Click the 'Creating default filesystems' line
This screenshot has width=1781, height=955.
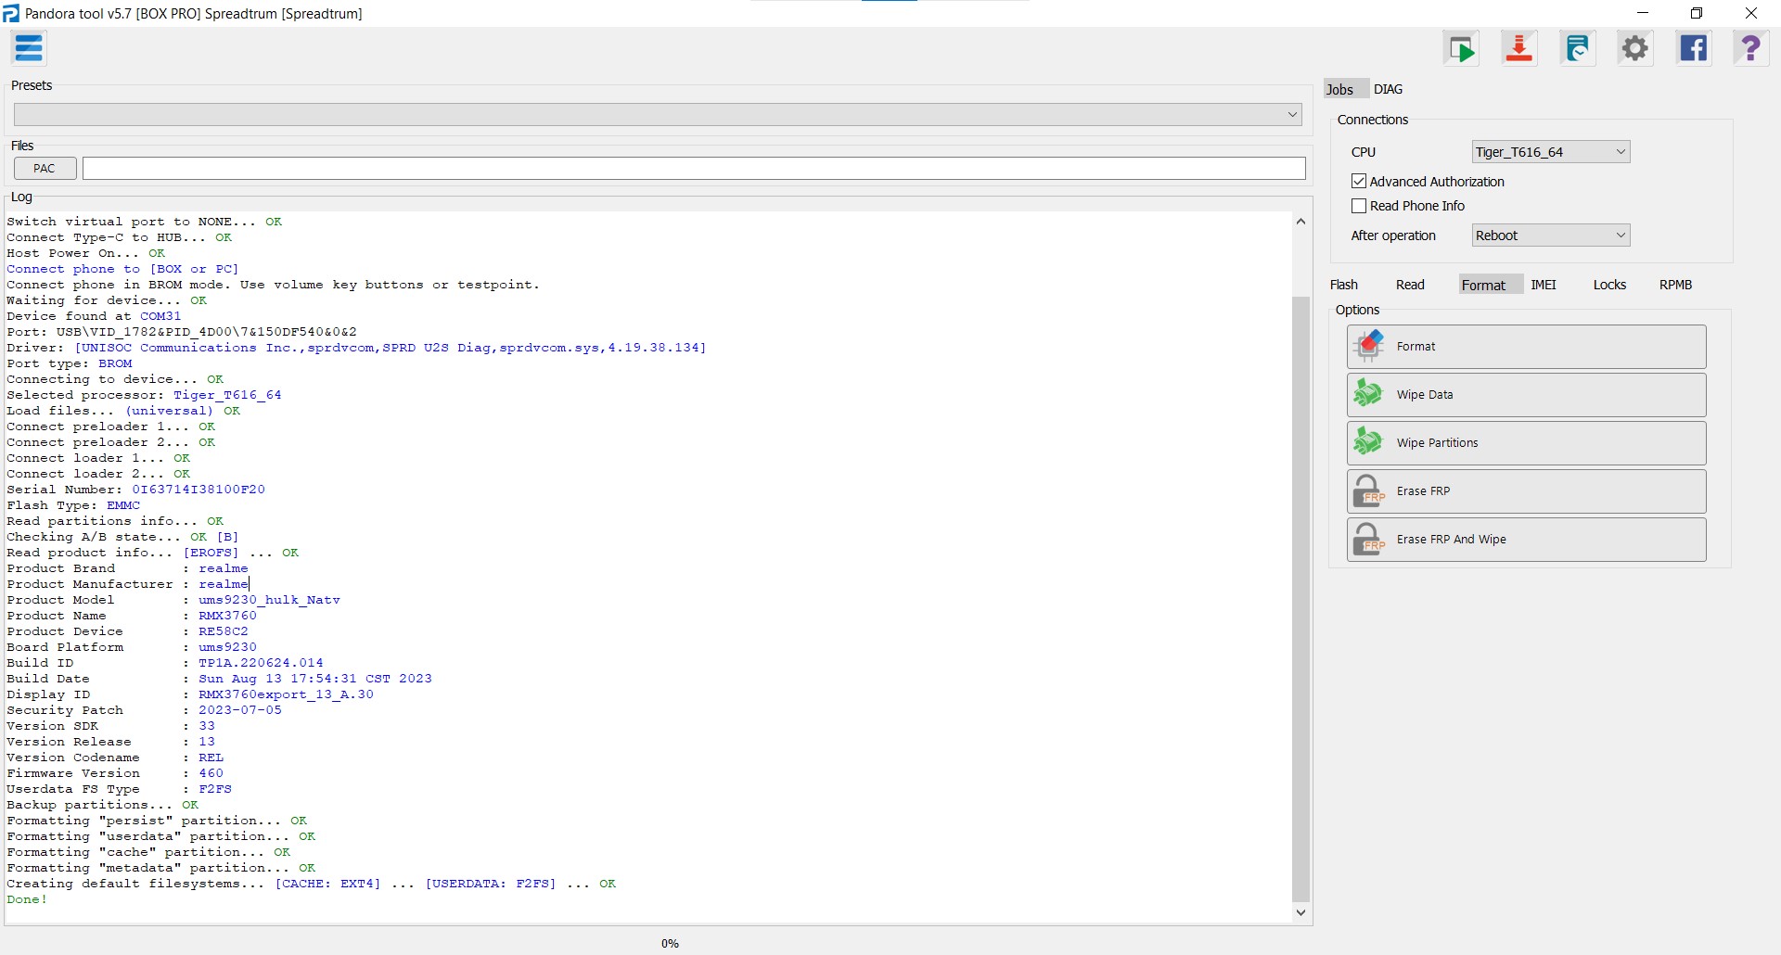[311, 884]
